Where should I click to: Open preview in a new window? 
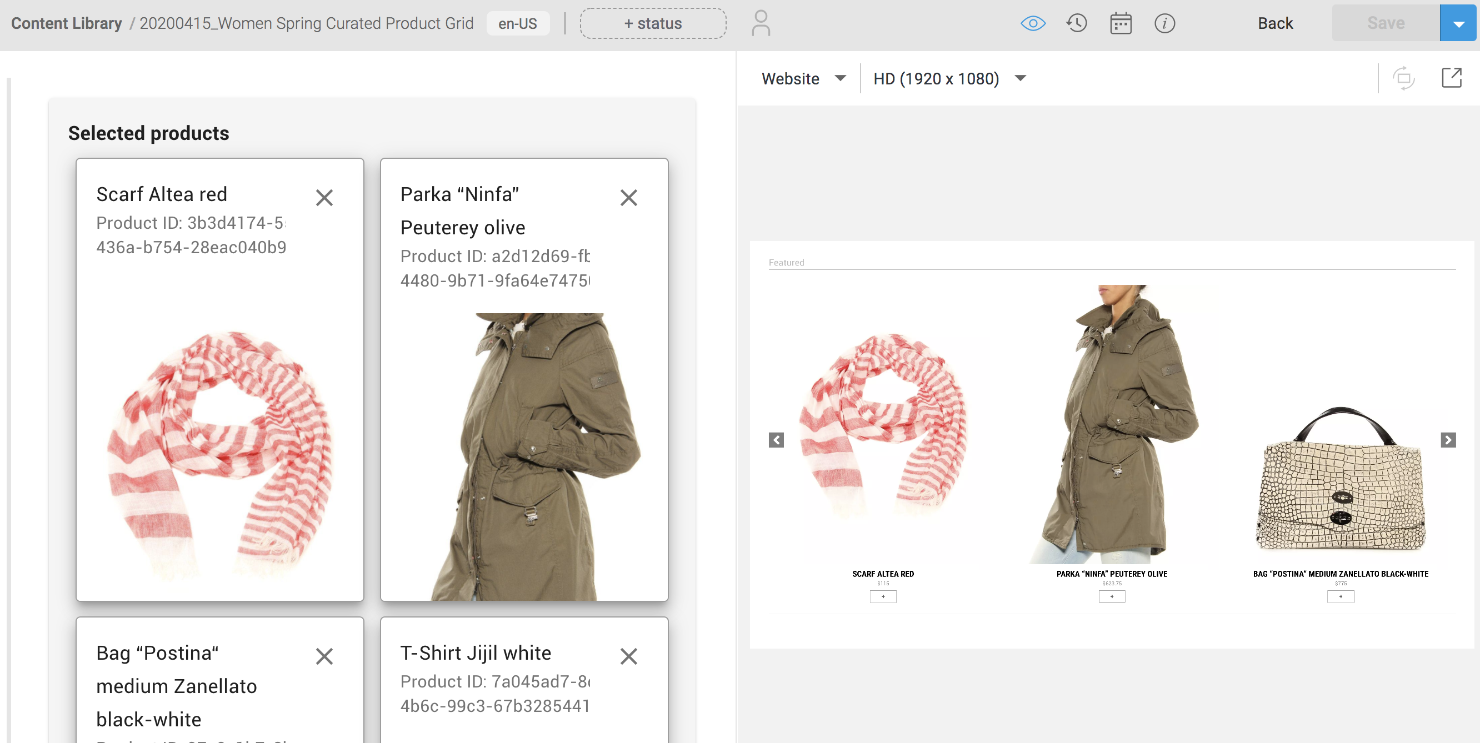coord(1451,78)
